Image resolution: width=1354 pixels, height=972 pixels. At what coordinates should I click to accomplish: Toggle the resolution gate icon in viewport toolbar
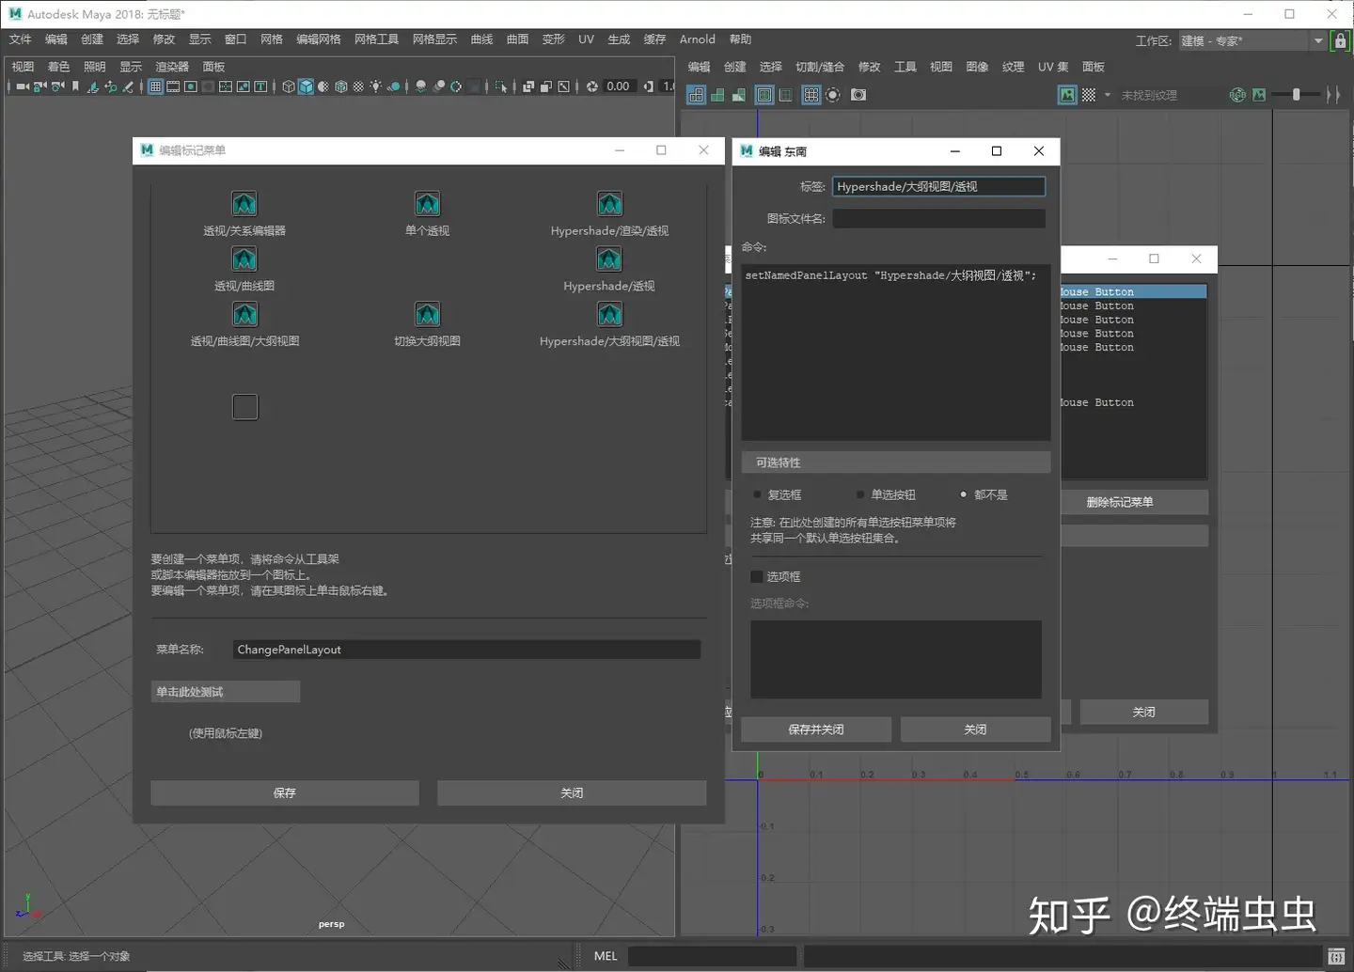click(190, 86)
